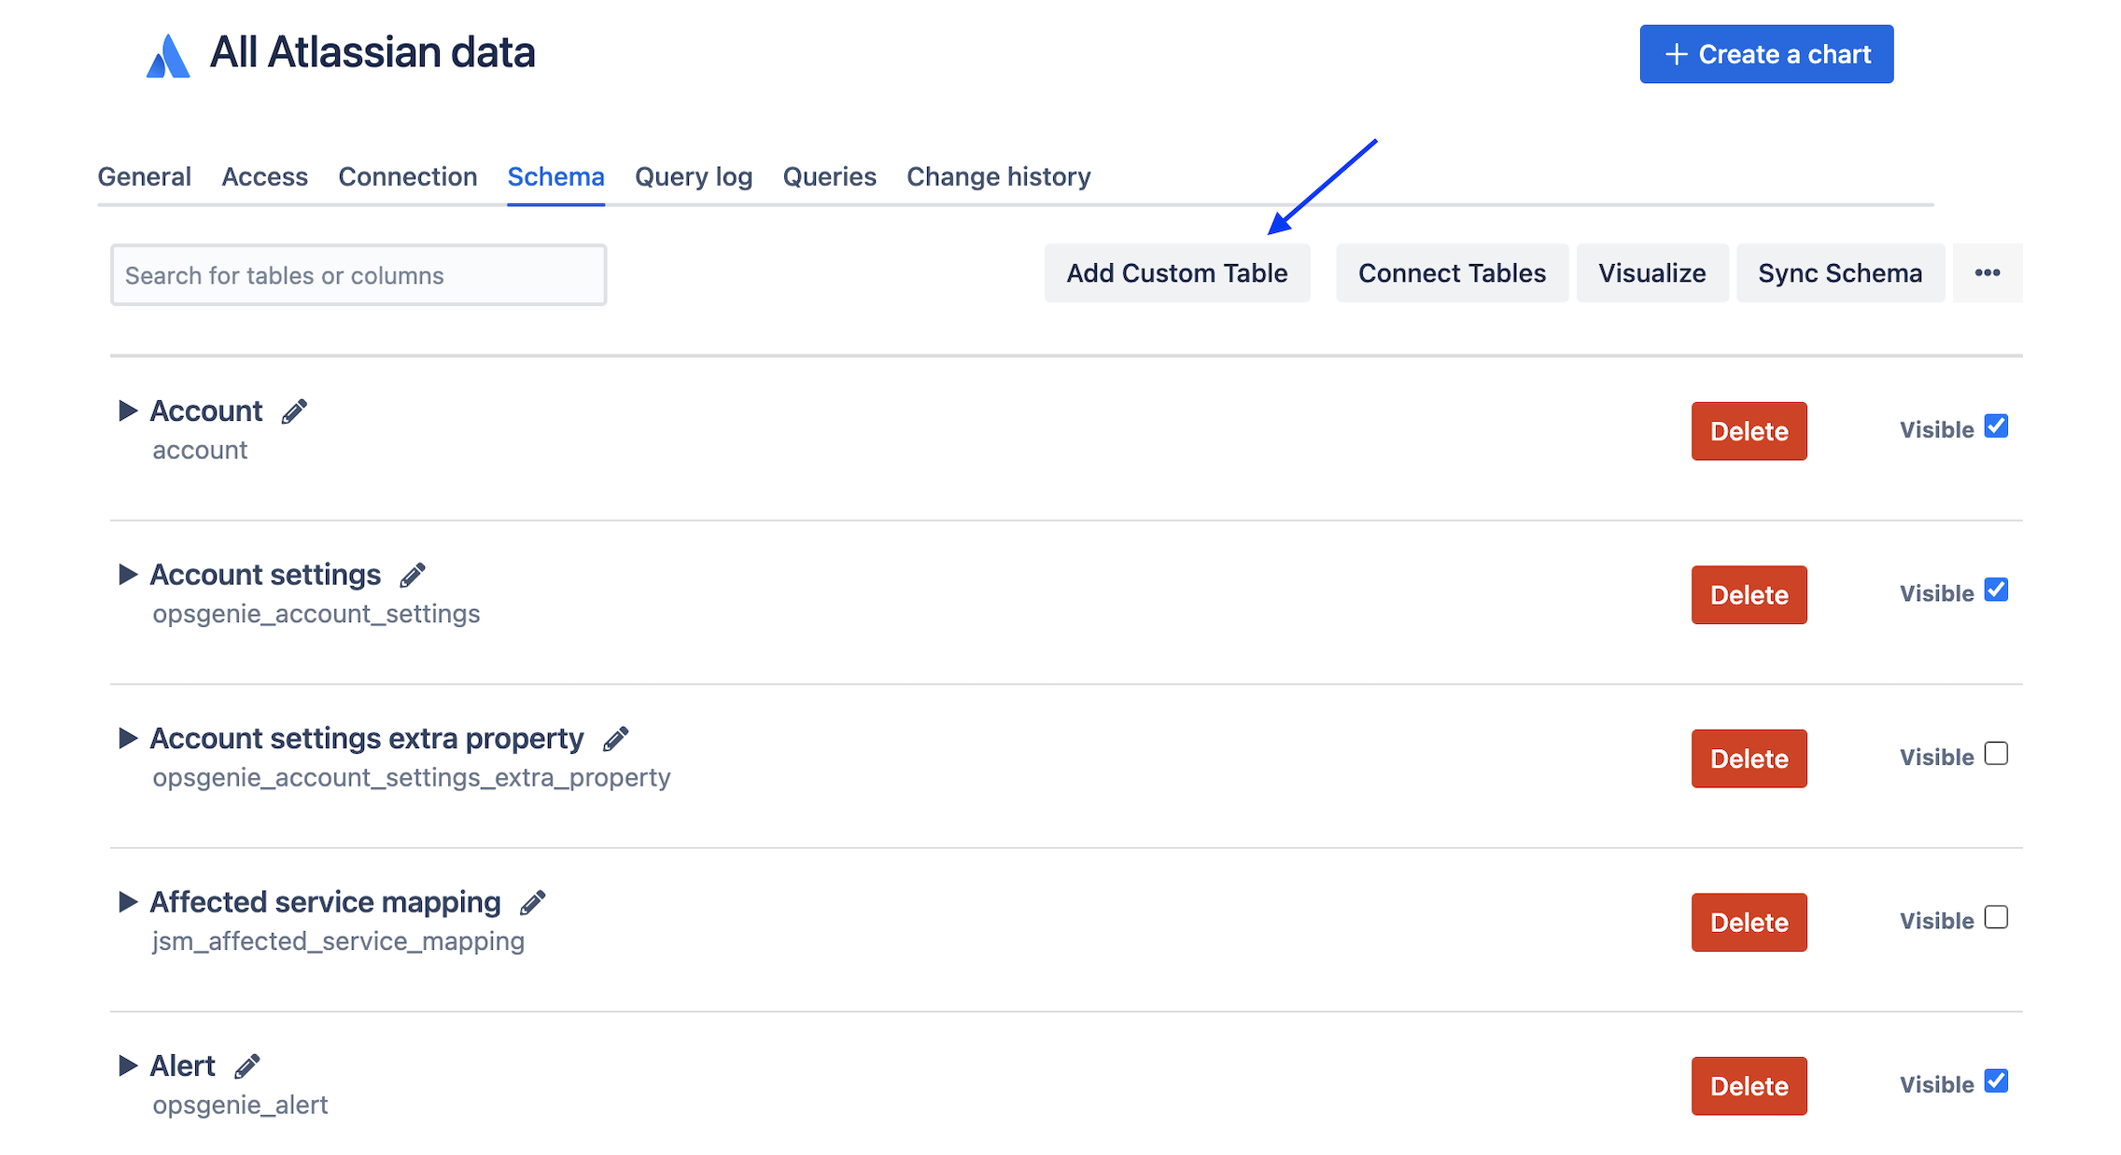Toggle Visible checkbox for Alert table
Screen dimensions: 2121x1155
1996,1081
